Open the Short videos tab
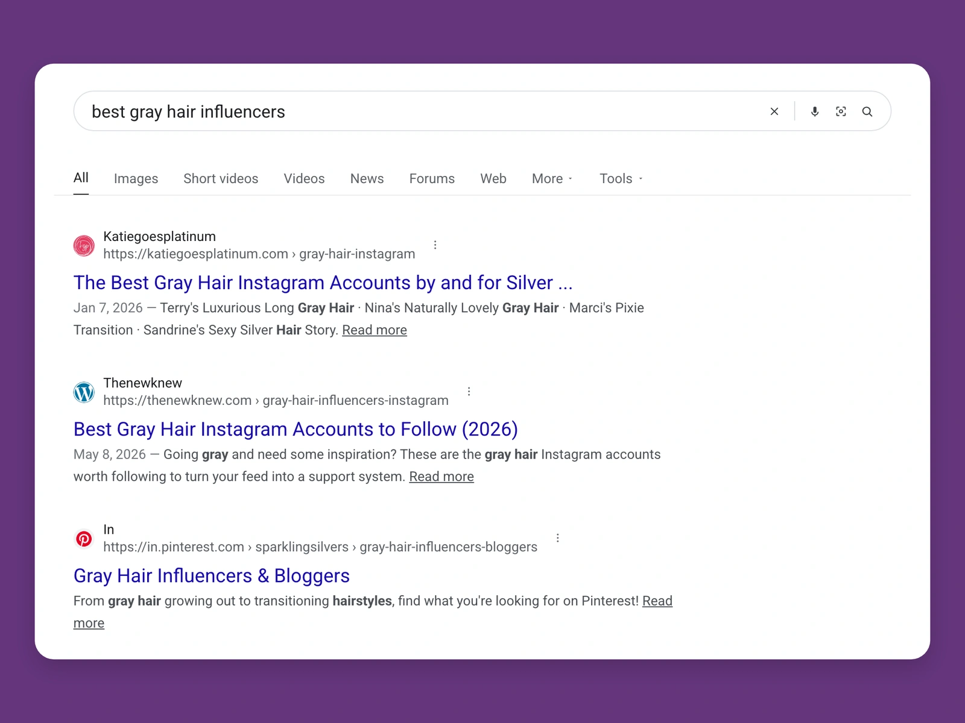The image size is (965, 723). (x=221, y=178)
